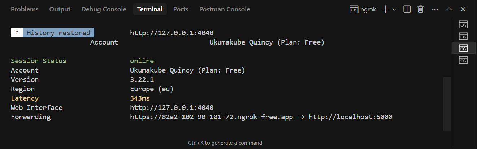Switch to the Problems tab
Image resolution: width=477 pixels, height=149 pixels.
25,9
